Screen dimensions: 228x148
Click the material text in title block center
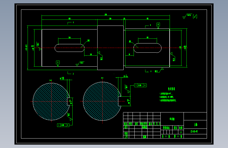[x=172, y=119]
